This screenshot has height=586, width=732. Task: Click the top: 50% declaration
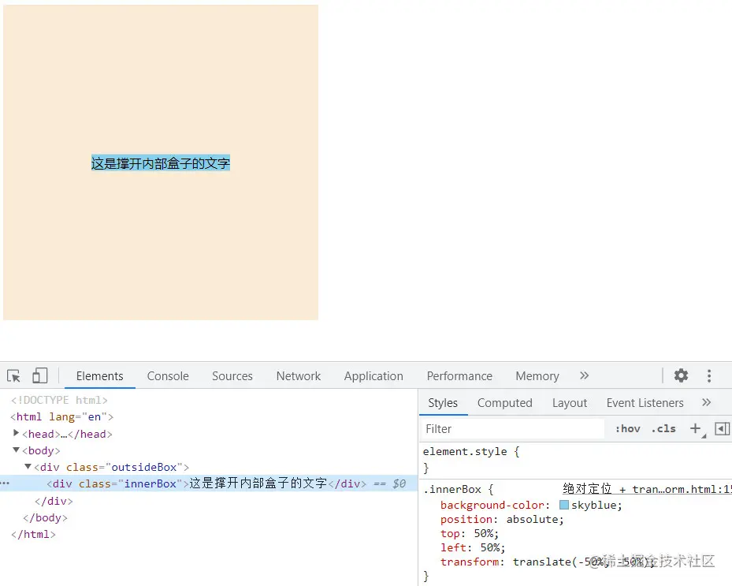[470, 533]
